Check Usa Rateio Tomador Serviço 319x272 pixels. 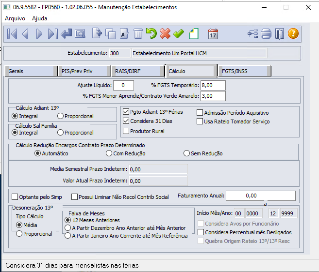200,121
